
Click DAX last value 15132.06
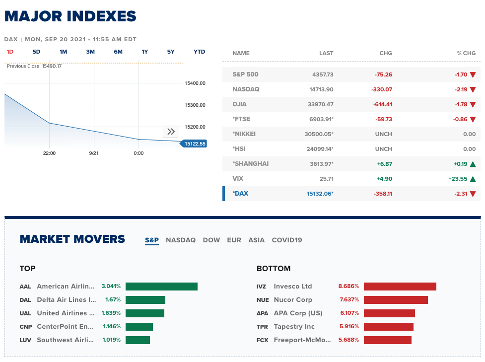(x=320, y=194)
